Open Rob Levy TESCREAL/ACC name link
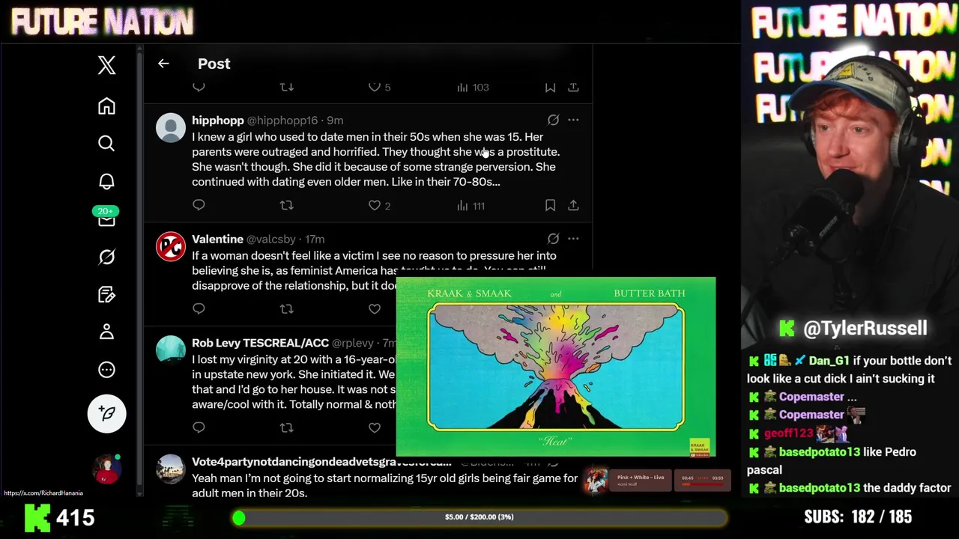 260,343
